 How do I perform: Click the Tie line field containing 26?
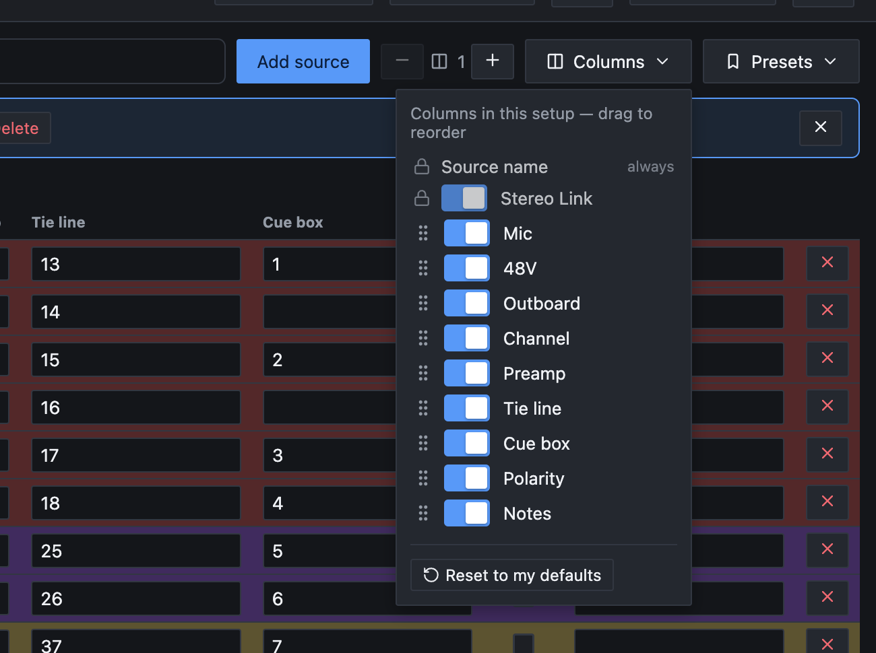(x=136, y=598)
